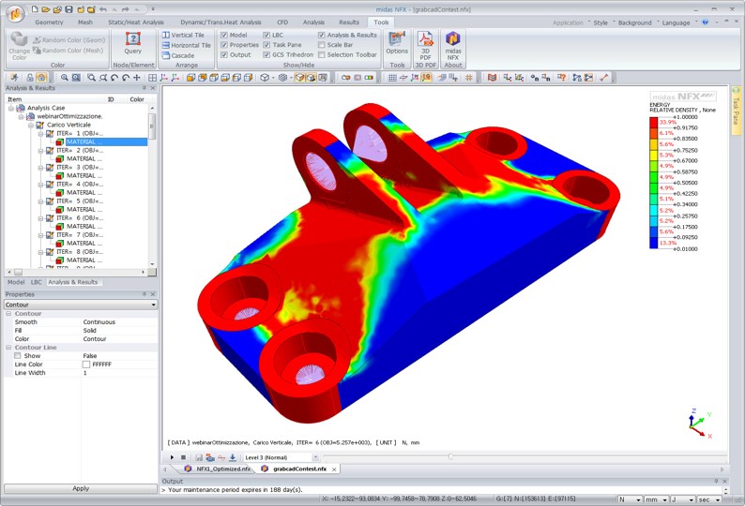Viewport: 745px width, 506px height.
Task: Click the grid display icon in toolbar
Action: pyautogui.click(x=392, y=78)
